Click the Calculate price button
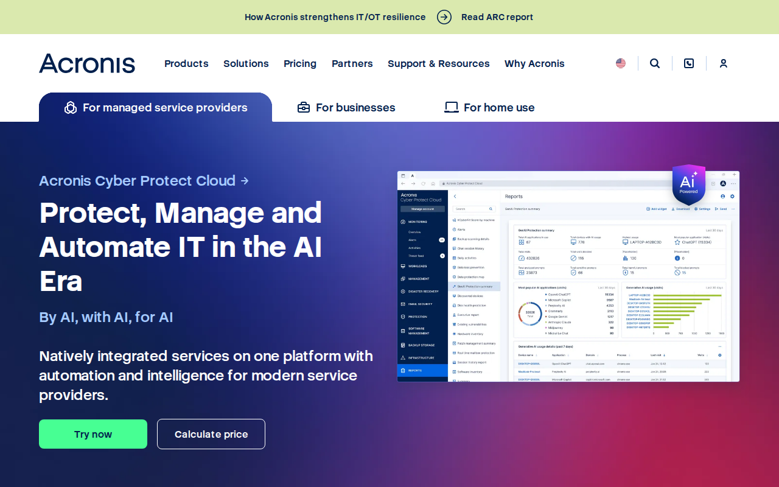The width and height of the screenshot is (779, 487). click(211, 434)
